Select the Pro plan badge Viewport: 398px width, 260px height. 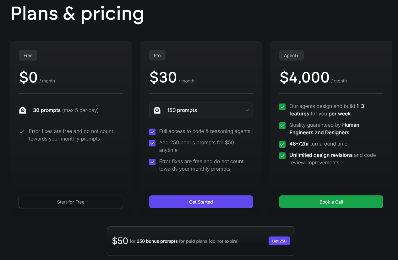coord(157,55)
